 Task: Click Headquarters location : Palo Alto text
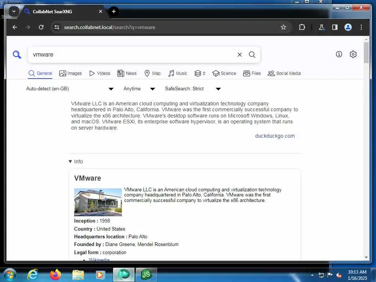[111, 237]
